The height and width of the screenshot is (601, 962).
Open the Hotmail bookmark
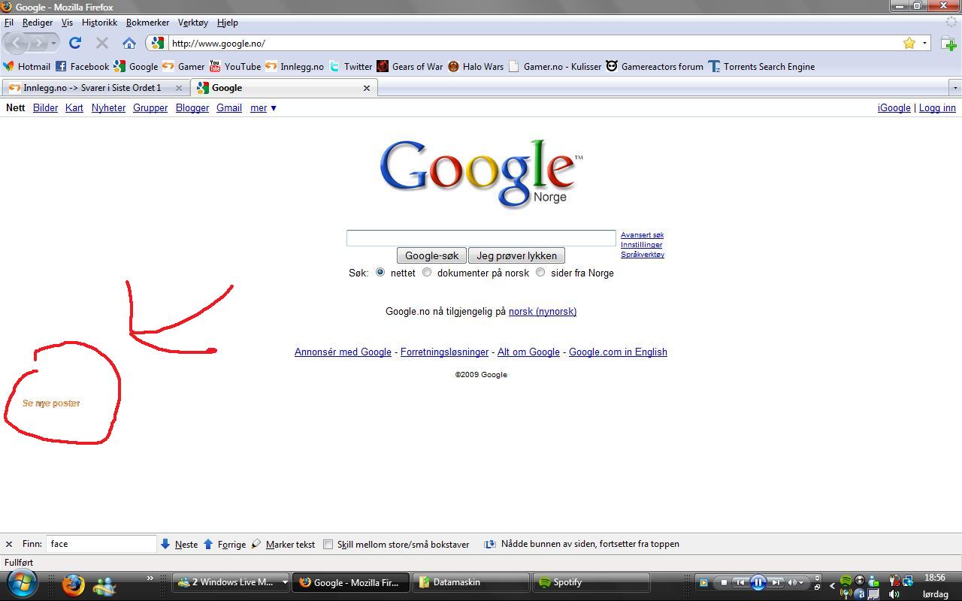point(27,66)
